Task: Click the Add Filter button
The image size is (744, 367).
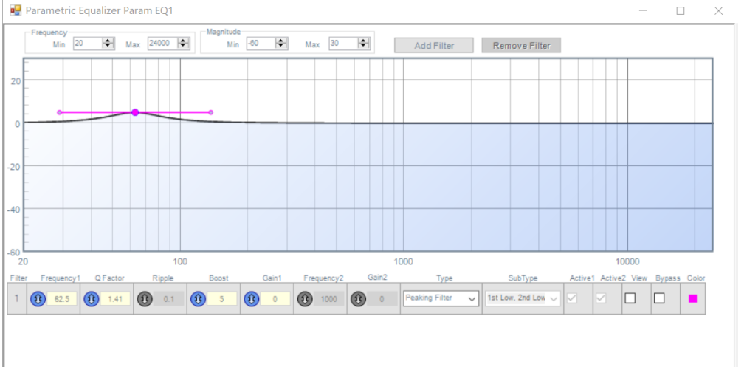Action: coord(434,46)
